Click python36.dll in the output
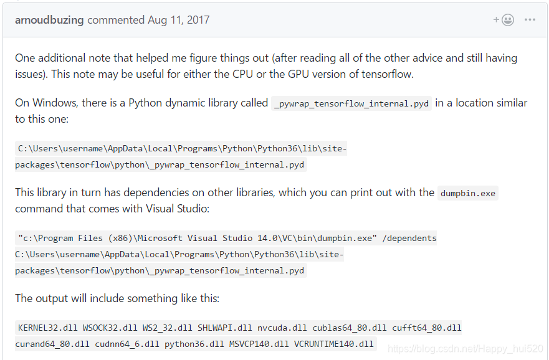This screenshot has height=360, width=549. click(x=194, y=344)
